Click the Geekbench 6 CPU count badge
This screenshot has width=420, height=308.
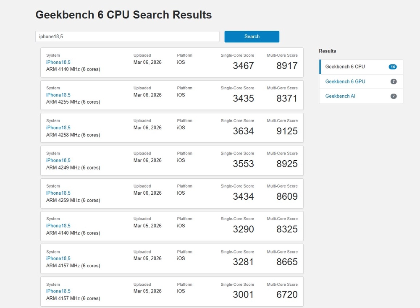point(393,66)
